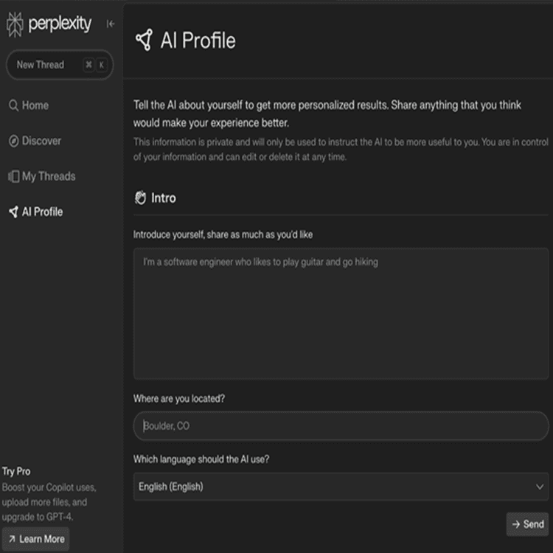Focus the location field showing Boulder, CO
Image resolution: width=553 pixels, height=553 pixels.
pyautogui.click(x=341, y=426)
